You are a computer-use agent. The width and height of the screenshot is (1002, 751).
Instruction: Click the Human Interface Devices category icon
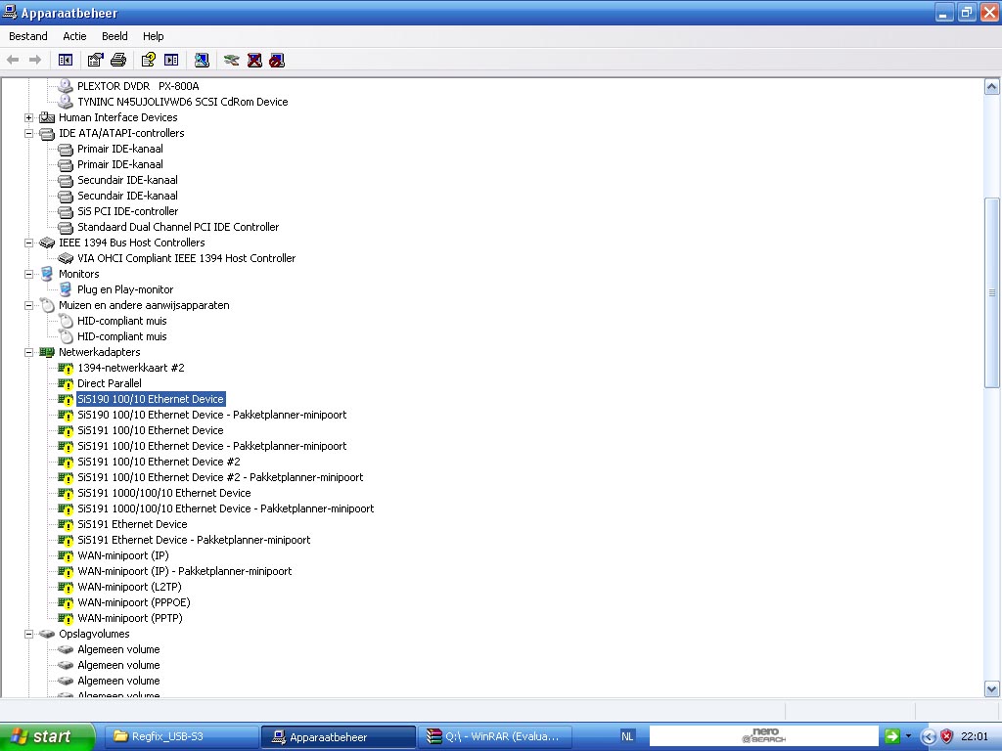click(47, 117)
